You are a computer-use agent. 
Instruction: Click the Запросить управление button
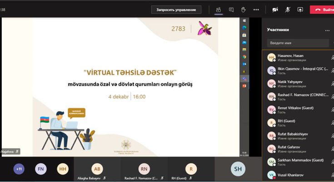(x=176, y=10)
